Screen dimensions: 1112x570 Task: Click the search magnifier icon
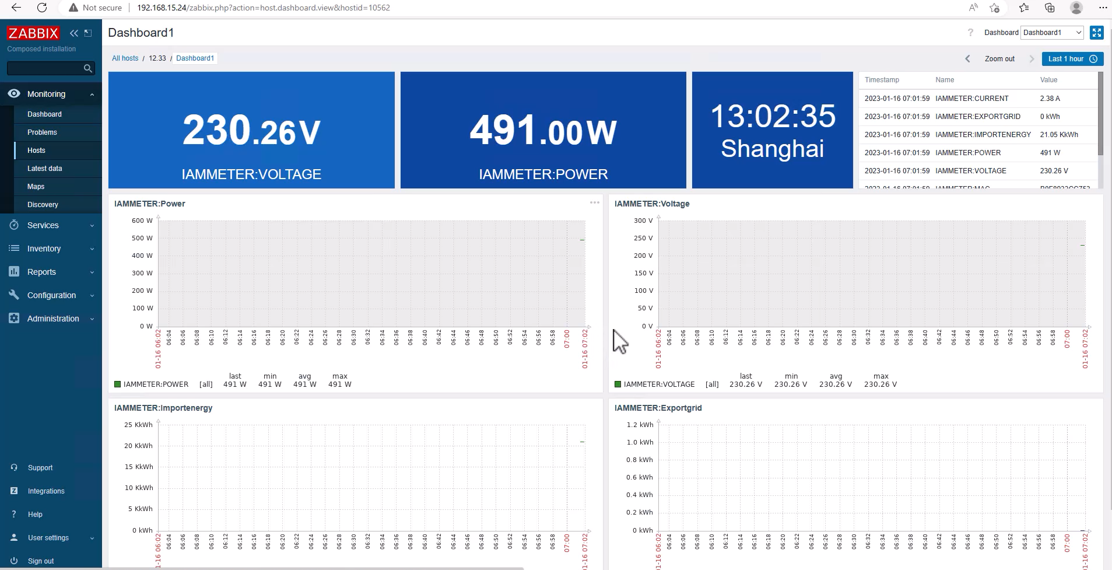point(88,68)
